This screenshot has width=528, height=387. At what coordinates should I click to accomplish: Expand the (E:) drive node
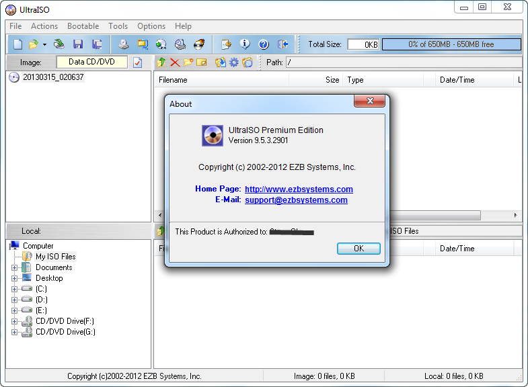14,310
